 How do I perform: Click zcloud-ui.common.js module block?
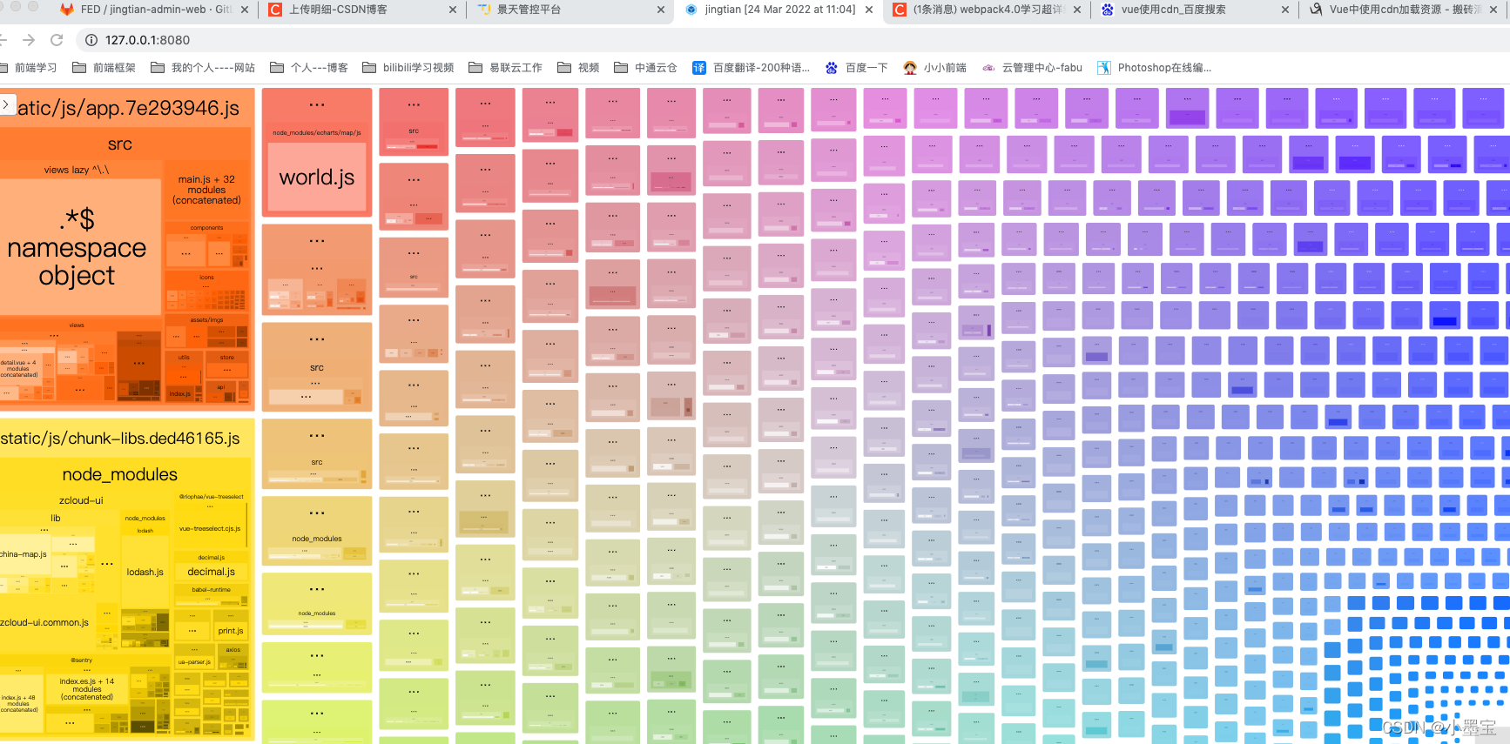(44, 623)
